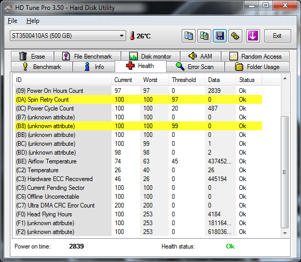The height and width of the screenshot is (262, 301).
Task: Click the floppy disk save icon
Action: pyautogui.click(x=220, y=36)
